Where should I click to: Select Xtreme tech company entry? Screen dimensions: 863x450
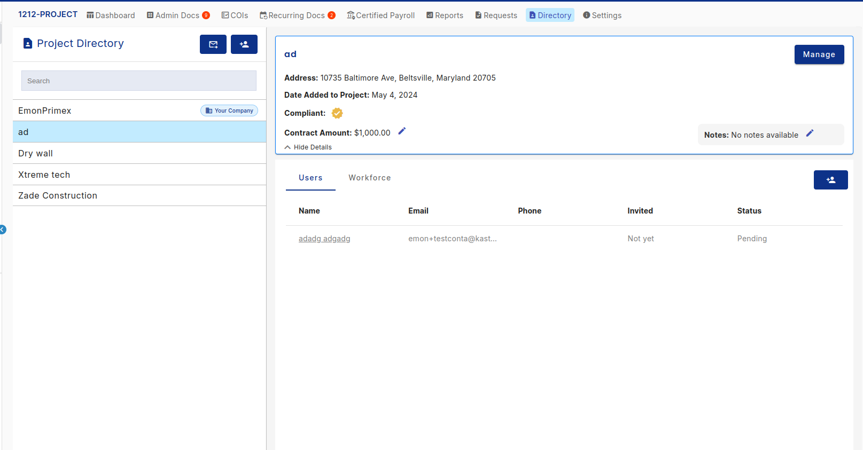click(44, 175)
